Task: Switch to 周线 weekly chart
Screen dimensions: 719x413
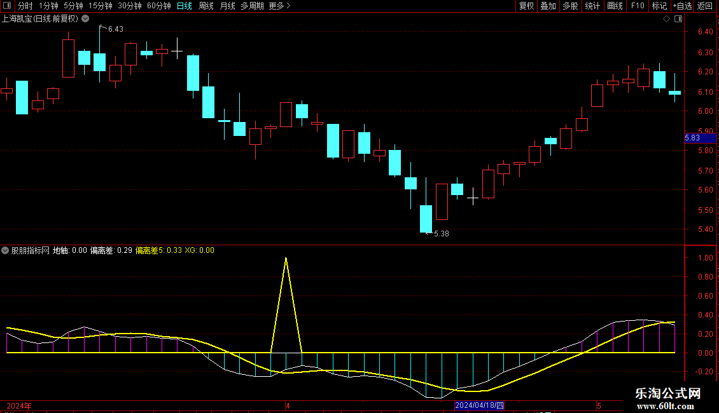Action: [206, 6]
